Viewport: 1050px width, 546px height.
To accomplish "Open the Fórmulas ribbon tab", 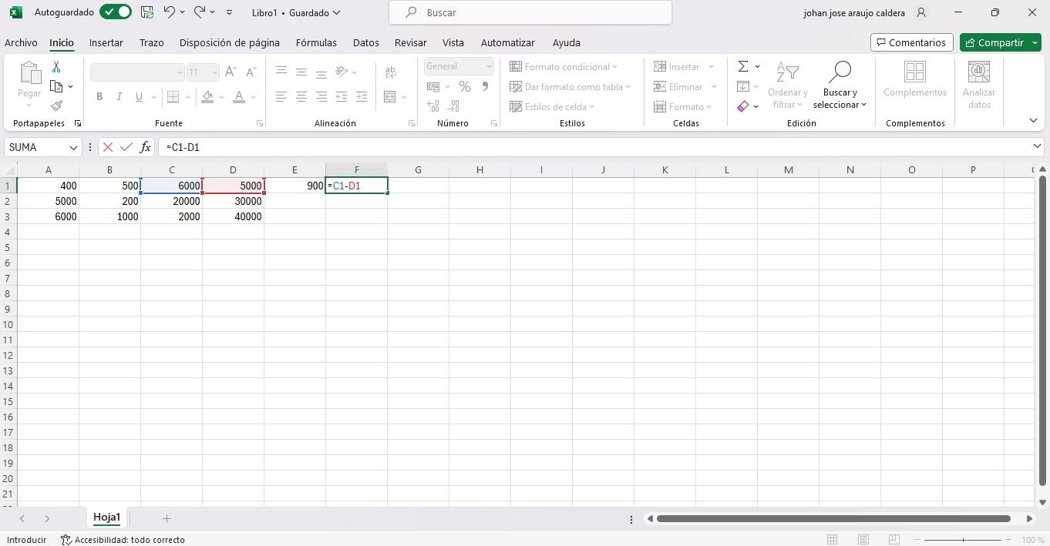I will click(x=316, y=42).
